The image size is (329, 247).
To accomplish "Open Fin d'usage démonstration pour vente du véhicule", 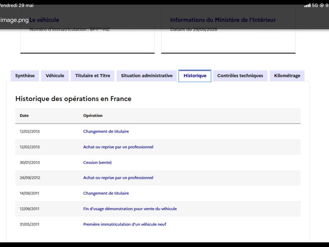I will coord(130,209).
